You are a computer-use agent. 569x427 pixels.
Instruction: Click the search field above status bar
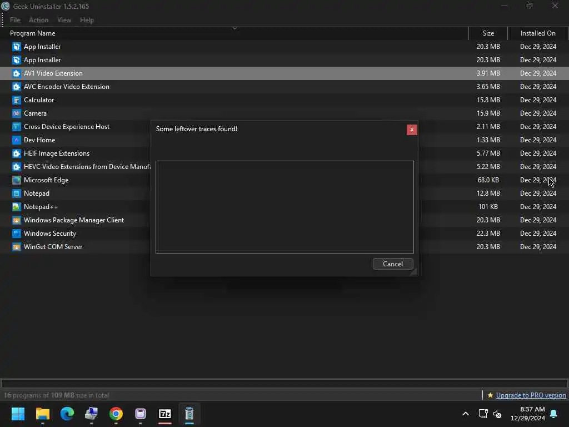point(284,384)
